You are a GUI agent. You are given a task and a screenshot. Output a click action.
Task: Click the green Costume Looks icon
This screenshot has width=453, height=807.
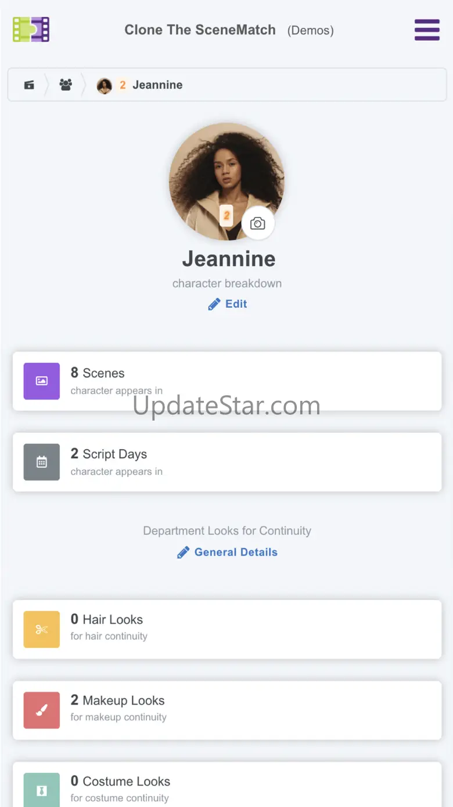tap(41, 790)
